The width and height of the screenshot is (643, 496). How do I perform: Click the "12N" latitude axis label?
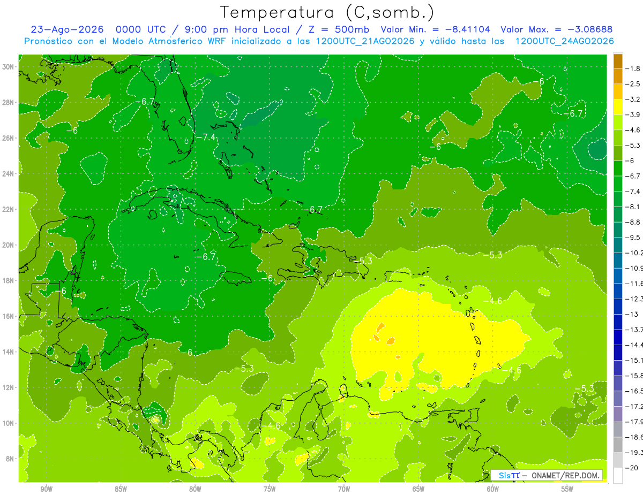click(x=9, y=387)
